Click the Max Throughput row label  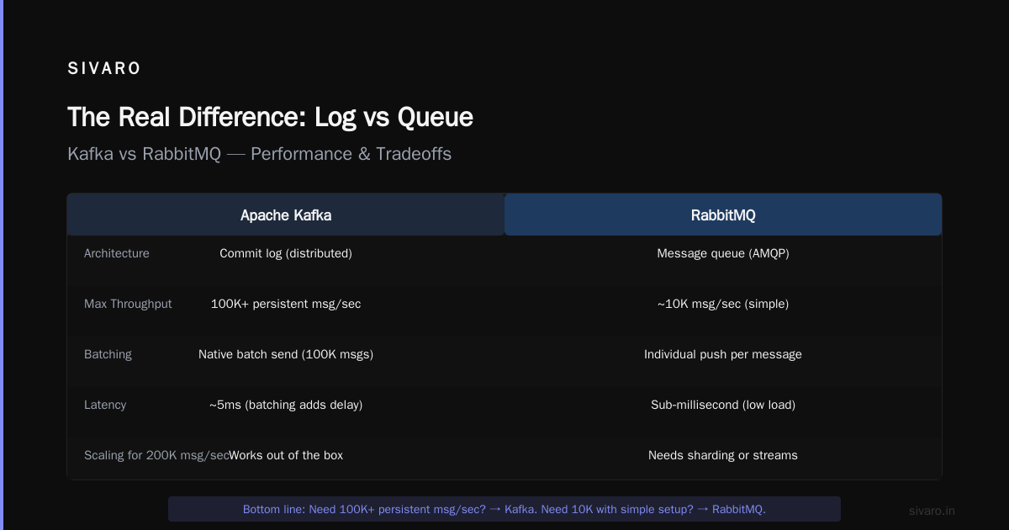[x=128, y=304]
